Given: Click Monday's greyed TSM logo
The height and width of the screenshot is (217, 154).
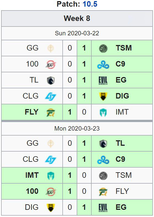Looking at the screenshot, I should coord(103,176).
